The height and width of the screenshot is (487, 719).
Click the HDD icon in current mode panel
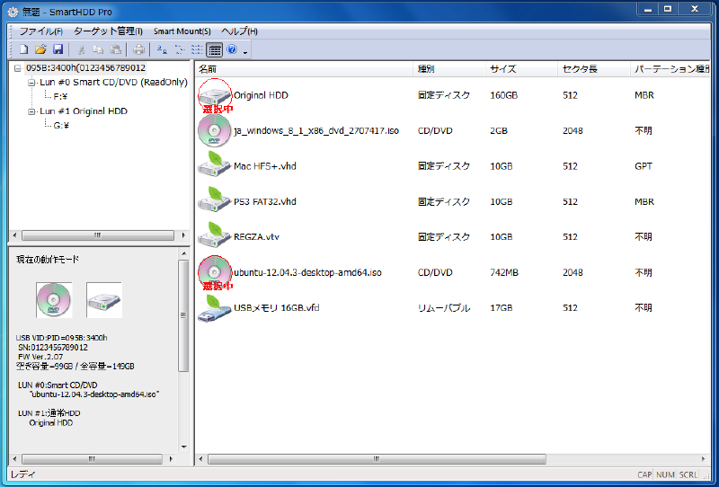(x=104, y=300)
